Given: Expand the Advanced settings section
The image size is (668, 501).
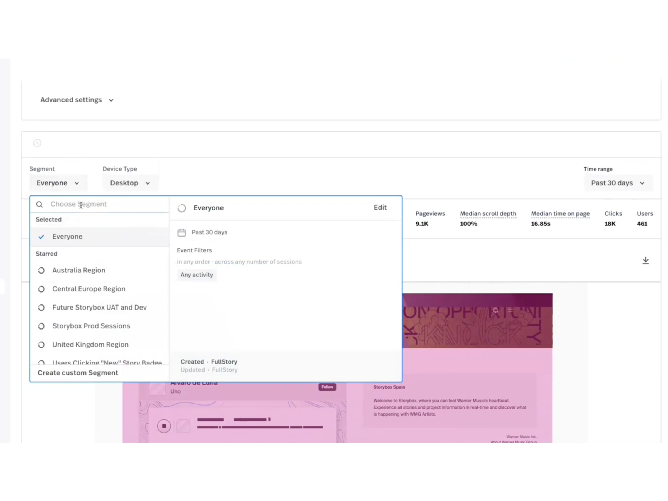Looking at the screenshot, I should pos(77,100).
